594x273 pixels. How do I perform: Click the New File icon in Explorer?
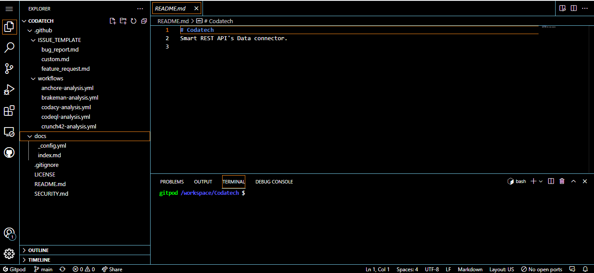(113, 21)
